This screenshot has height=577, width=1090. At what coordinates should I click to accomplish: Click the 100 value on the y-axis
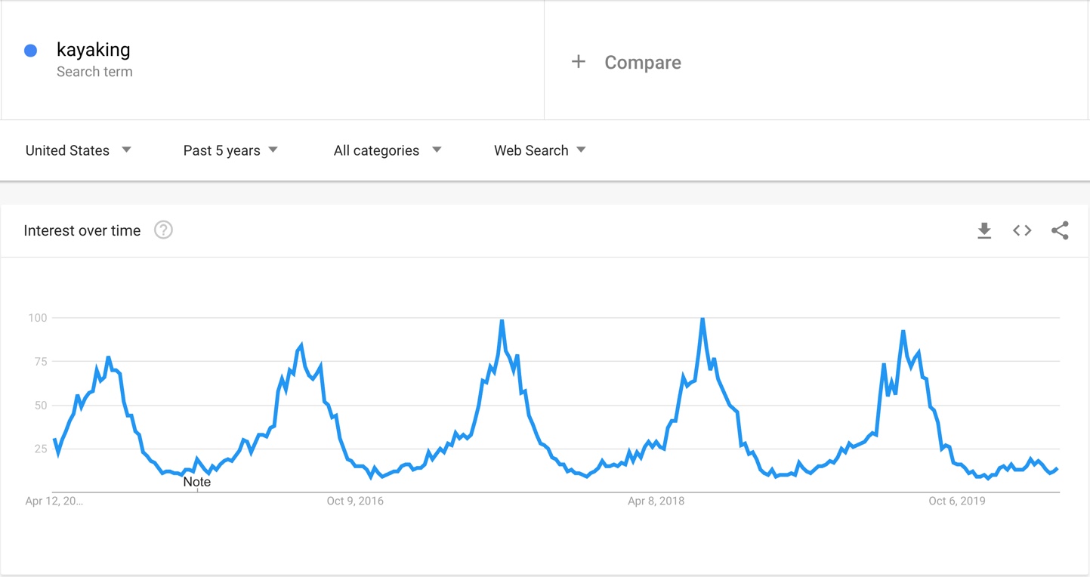(x=38, y=318)
